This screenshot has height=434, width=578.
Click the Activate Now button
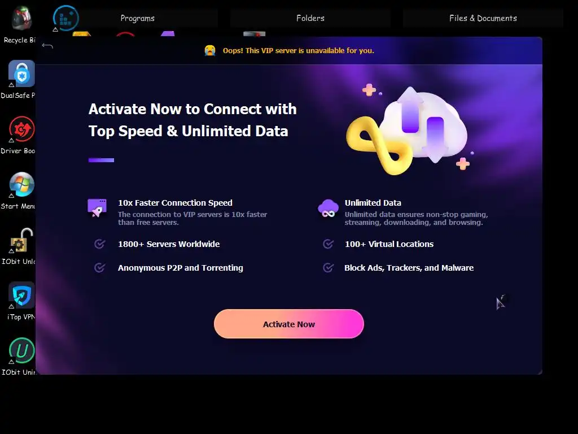[288, 324]
